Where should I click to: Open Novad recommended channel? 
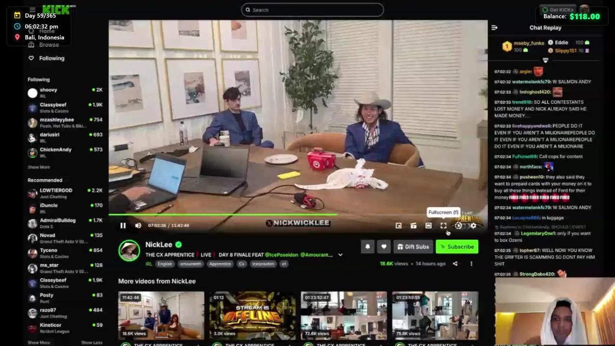click(x=65, y=238)
